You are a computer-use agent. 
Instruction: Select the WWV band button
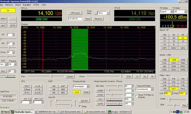174,48
